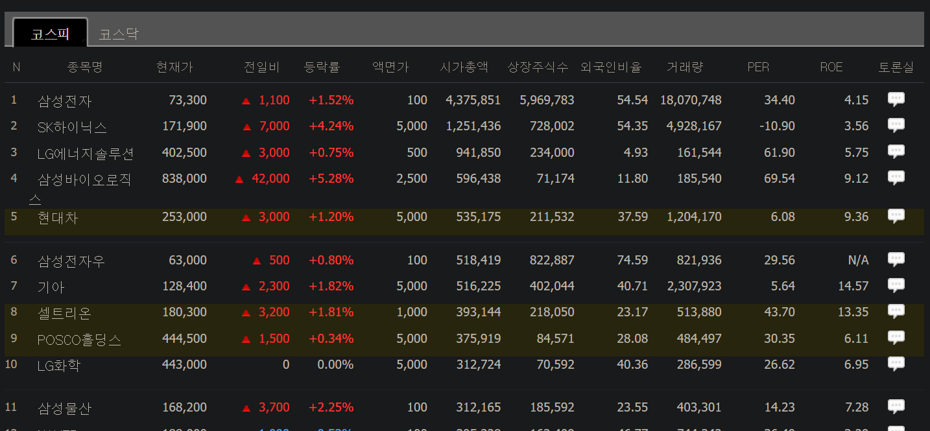The height and width of the screenshot is (431, 930).
Task: Click the 시가총액 column header
Action: pos(464,67)
